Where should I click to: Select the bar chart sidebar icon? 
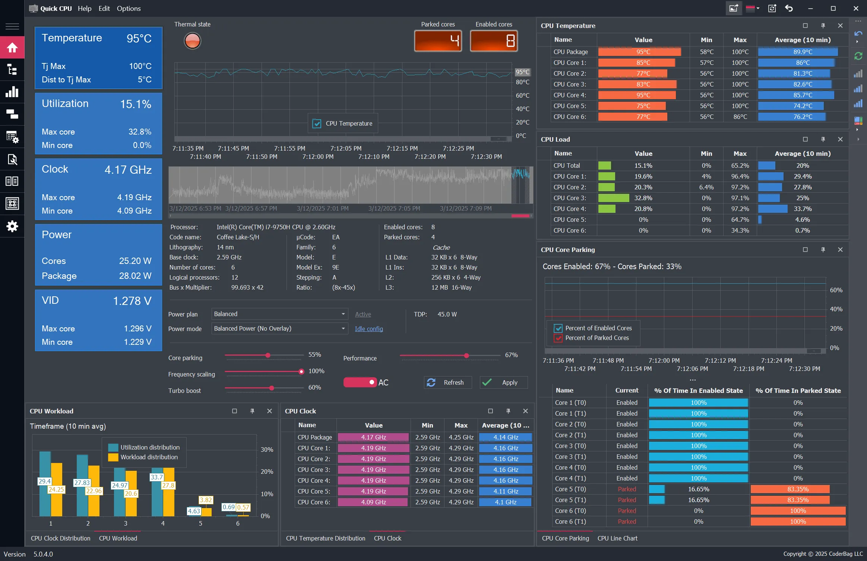pos(12,92)
